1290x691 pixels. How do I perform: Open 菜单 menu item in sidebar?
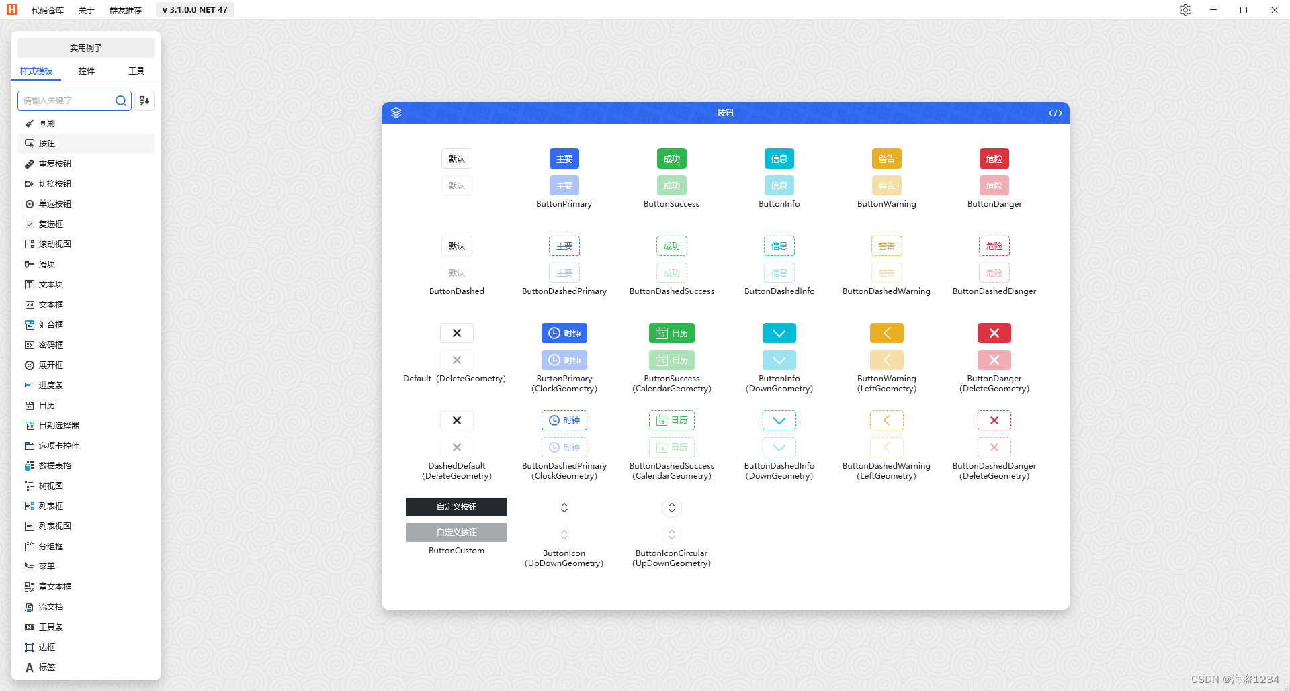click(86, 567)
